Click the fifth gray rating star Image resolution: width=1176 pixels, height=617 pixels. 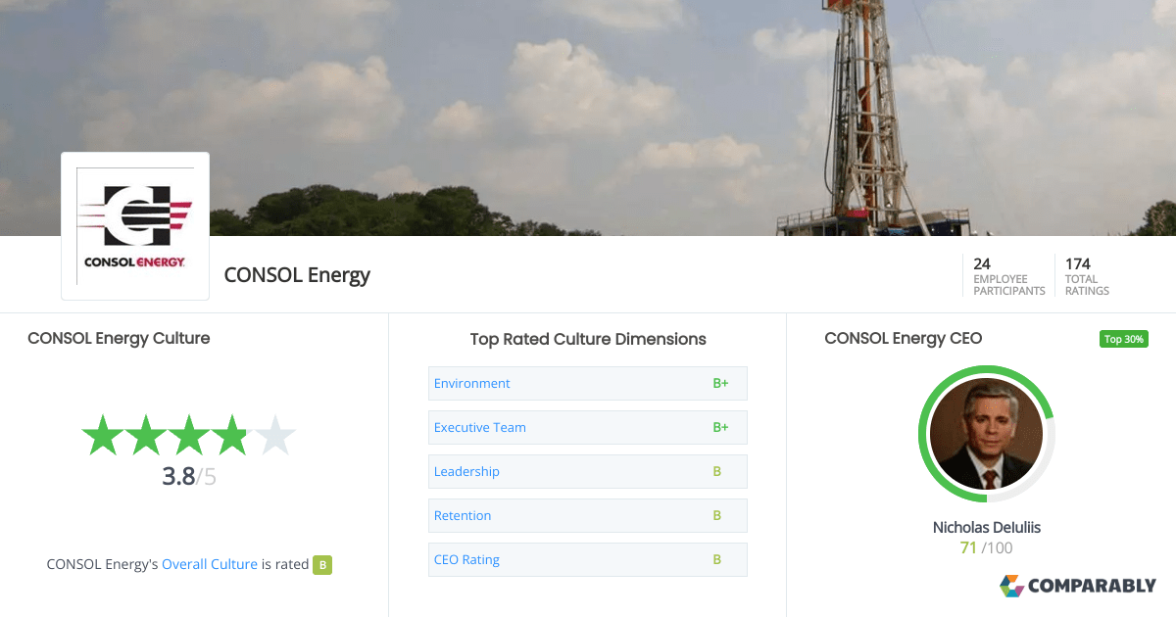tap(273, 435)
